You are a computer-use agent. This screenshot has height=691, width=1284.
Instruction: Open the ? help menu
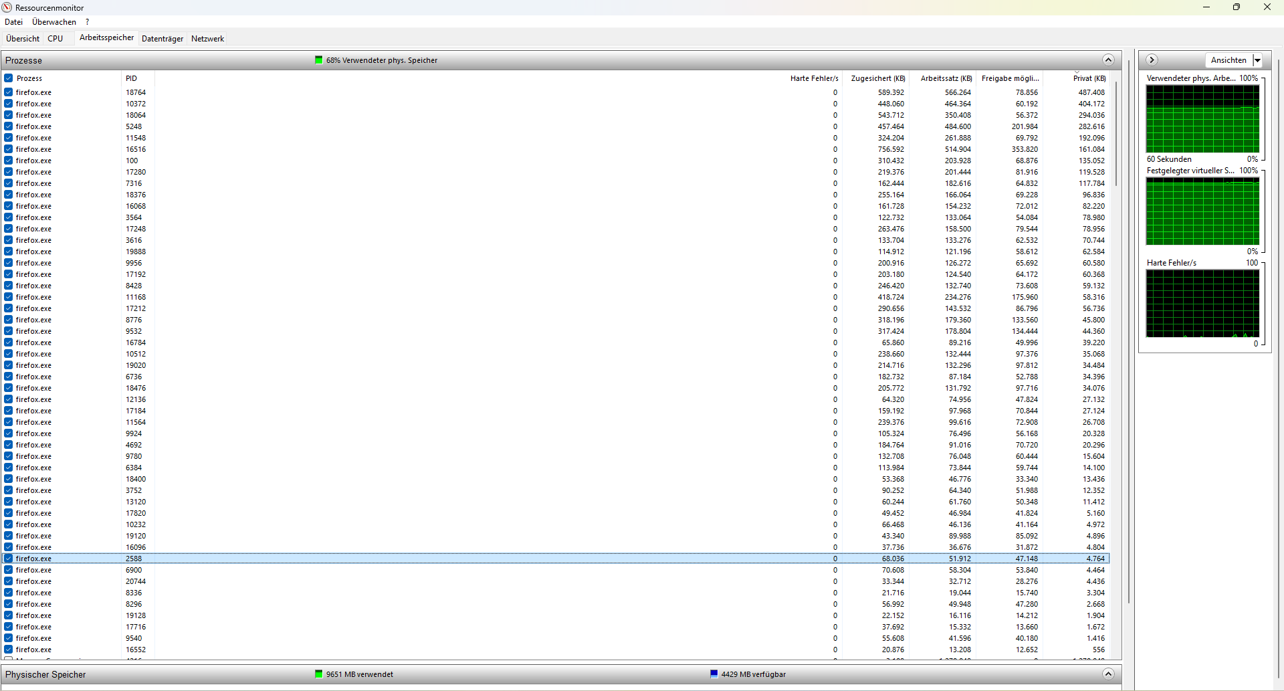(x=87, y=22)
